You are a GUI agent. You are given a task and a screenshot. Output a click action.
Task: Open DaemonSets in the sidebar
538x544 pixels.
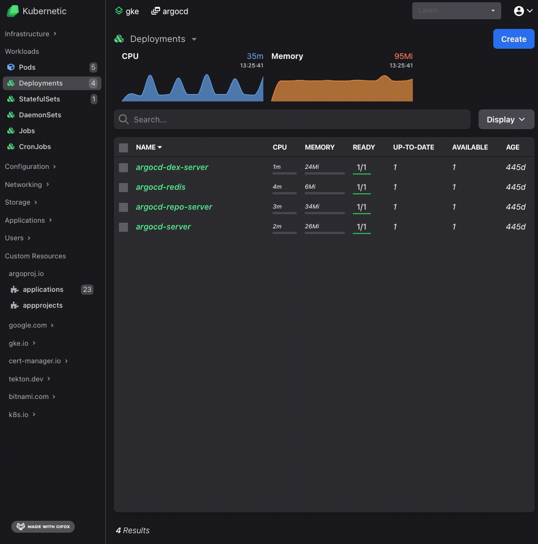point(52,115)
